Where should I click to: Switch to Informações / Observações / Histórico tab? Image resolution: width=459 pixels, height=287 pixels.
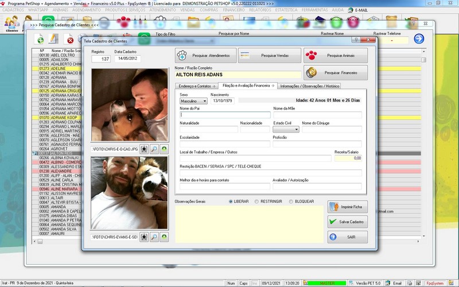coord(309,86)
